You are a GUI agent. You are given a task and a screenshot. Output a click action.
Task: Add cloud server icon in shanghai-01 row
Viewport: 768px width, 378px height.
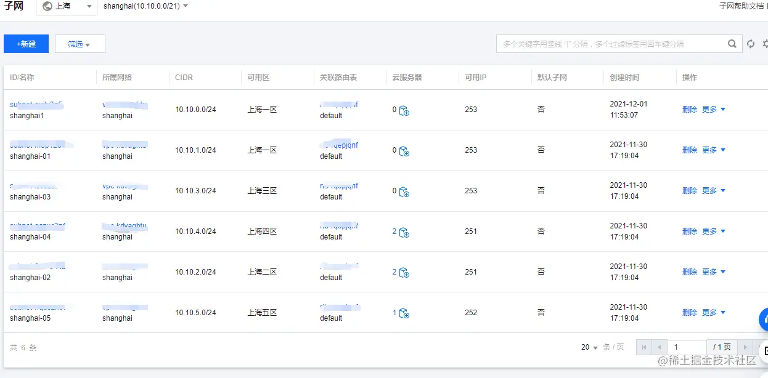(404, 151)
